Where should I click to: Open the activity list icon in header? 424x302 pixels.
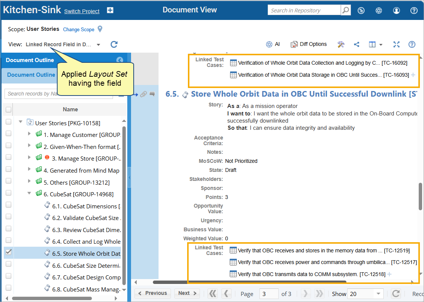(x=361, y=11)
